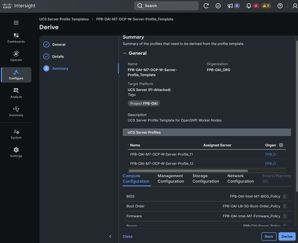
Task: Open the help question mark icon
Action: (280, 6)
